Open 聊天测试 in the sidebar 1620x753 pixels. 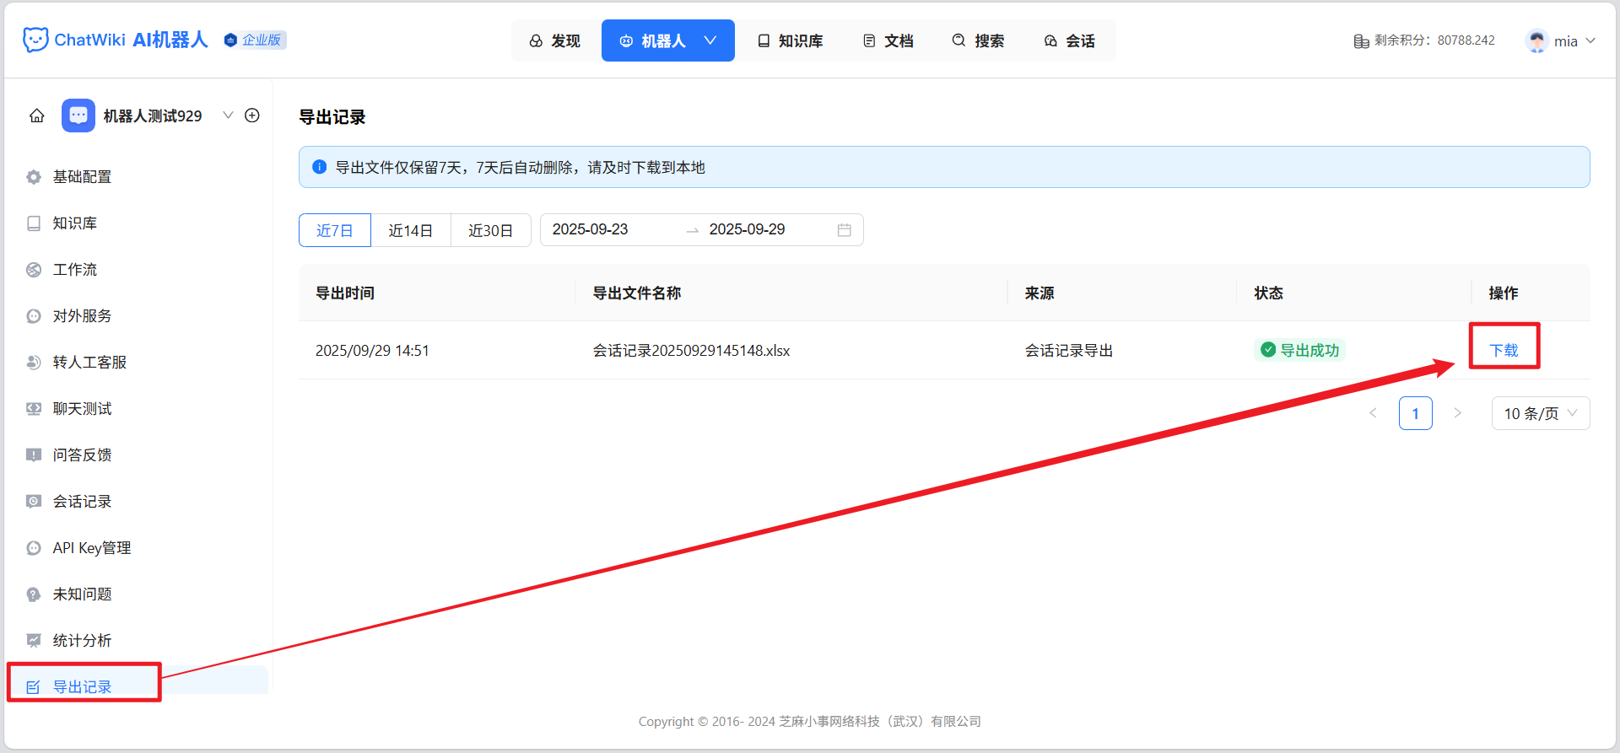click(138, 409)
